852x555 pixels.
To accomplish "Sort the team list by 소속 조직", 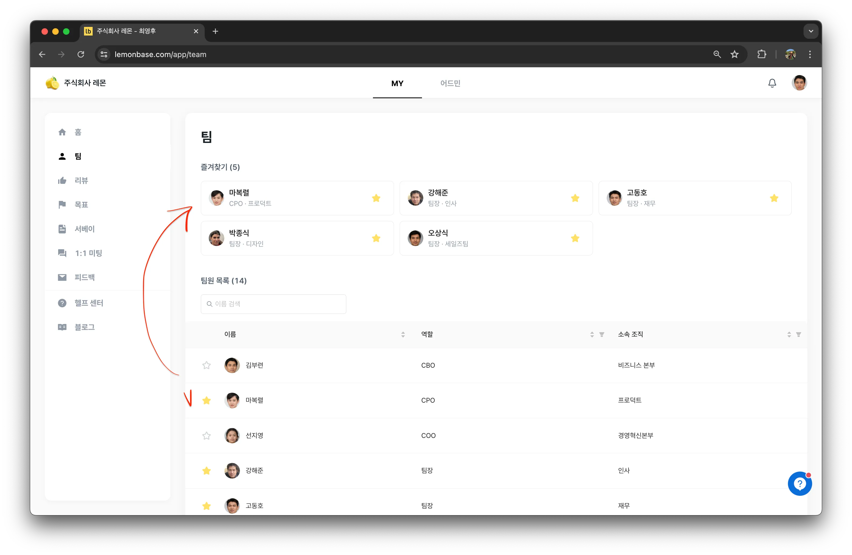I will coord(789,334).
